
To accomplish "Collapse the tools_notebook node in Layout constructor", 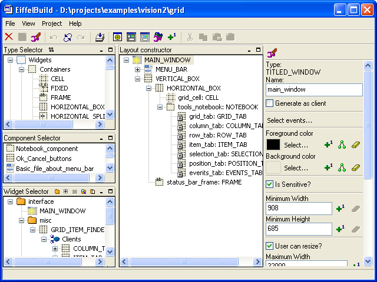I will (x=160, y=107).
